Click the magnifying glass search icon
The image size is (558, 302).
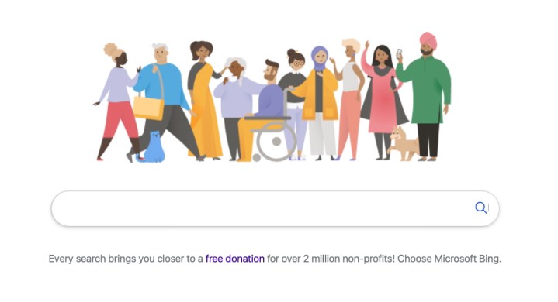480,208
